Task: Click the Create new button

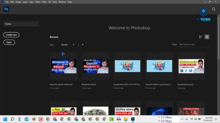Action: coord(11,35)
